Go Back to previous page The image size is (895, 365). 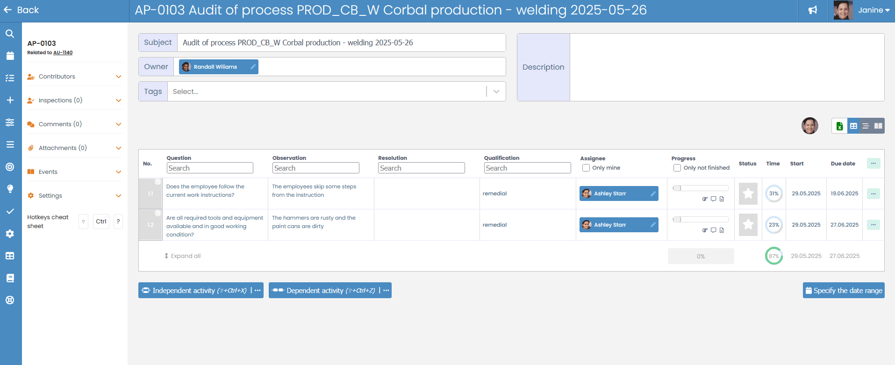(x=21, y=10)
